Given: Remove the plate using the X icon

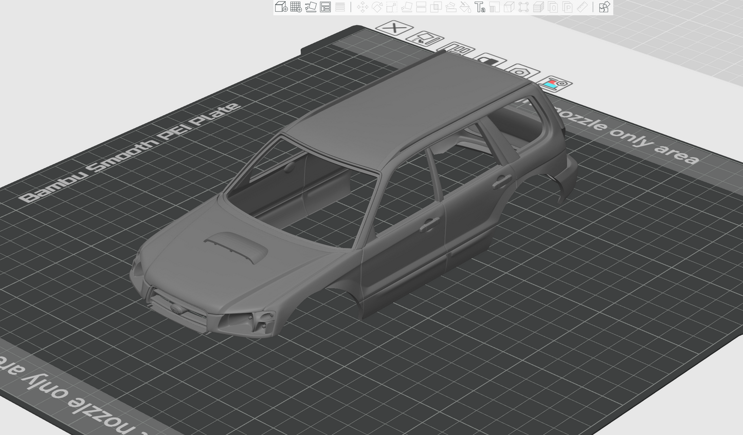Looking at the screenshot, I should coord(394,27).
